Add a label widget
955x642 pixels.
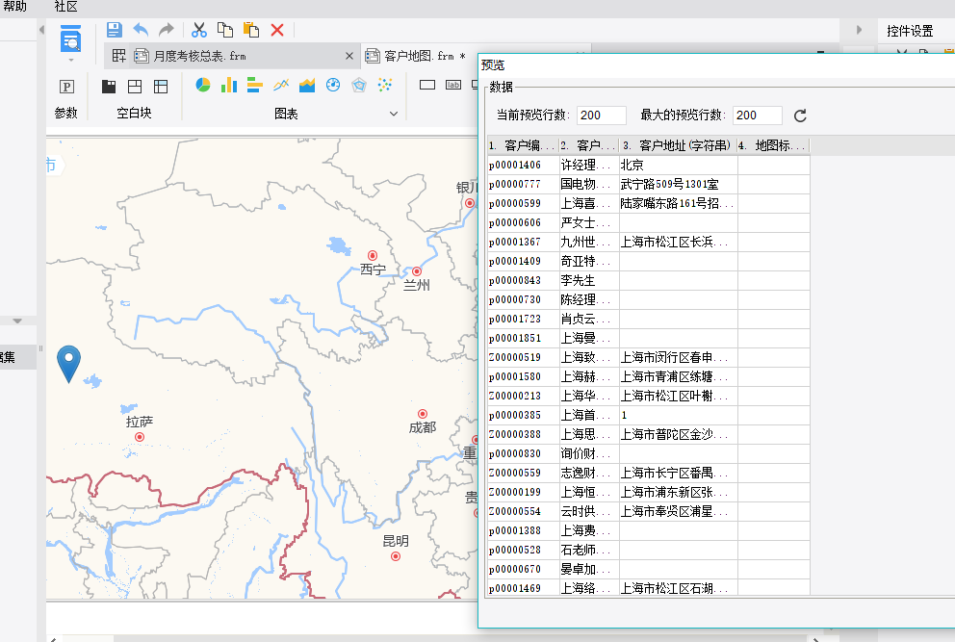pos(453,85)
